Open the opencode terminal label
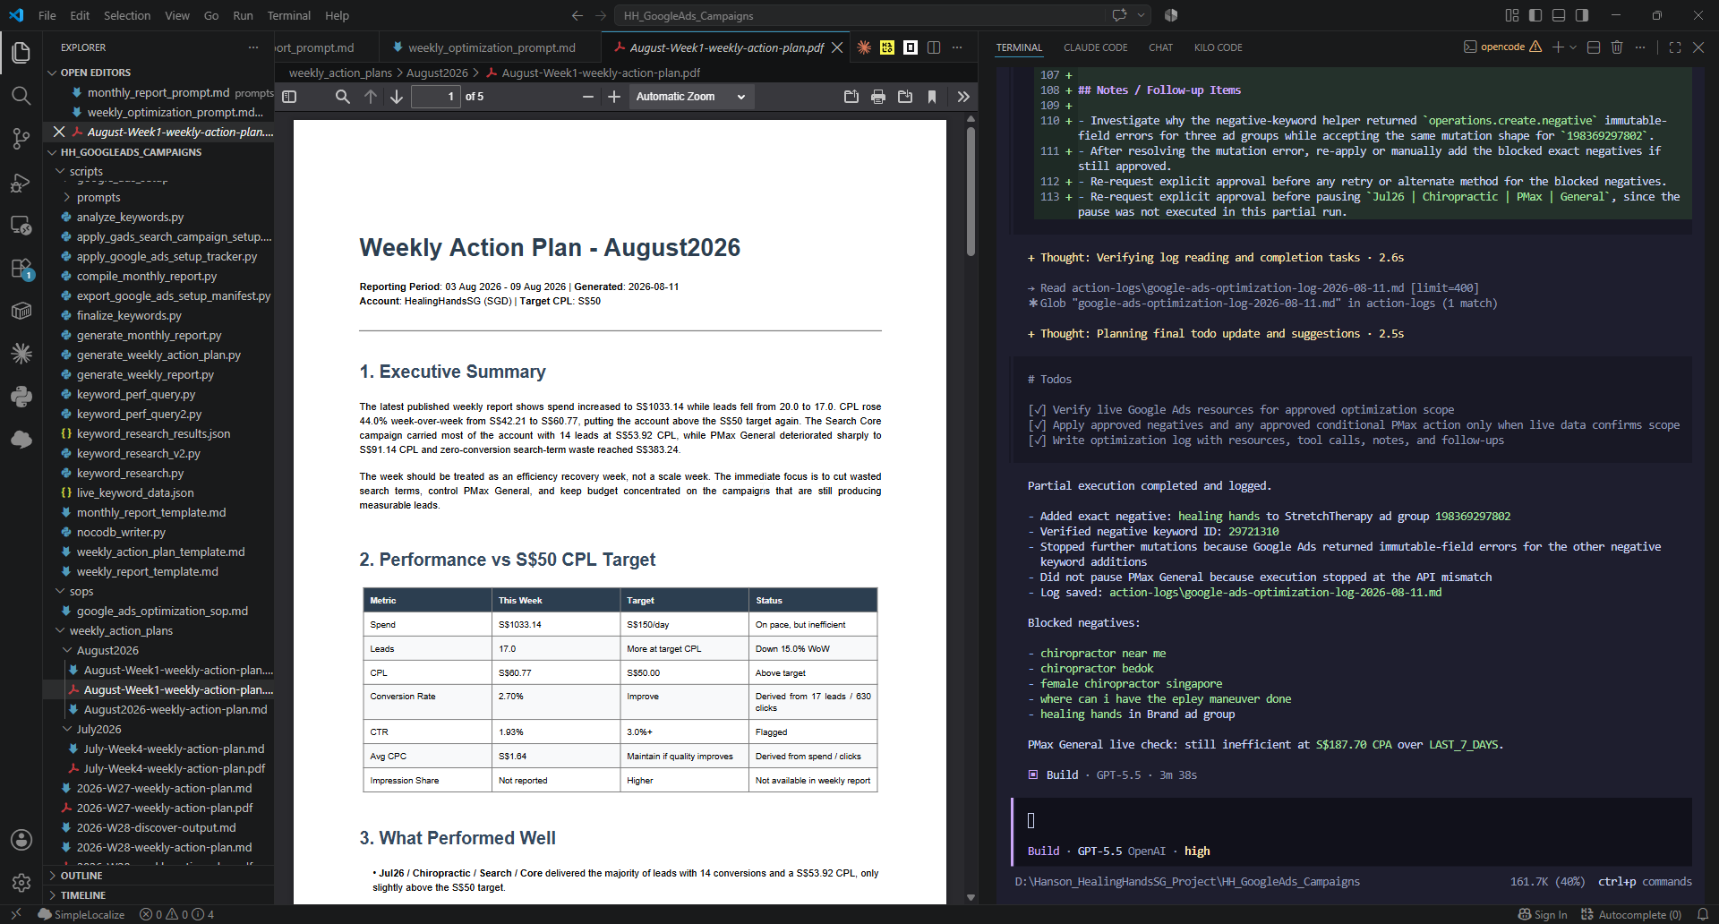 pyautogui.click(x=1502, y=47)
